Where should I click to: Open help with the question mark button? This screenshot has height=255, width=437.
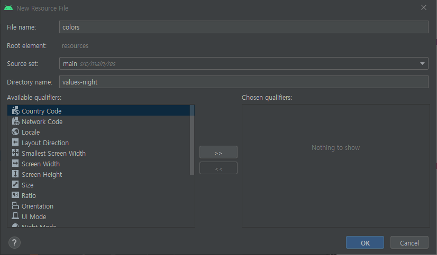14,242
